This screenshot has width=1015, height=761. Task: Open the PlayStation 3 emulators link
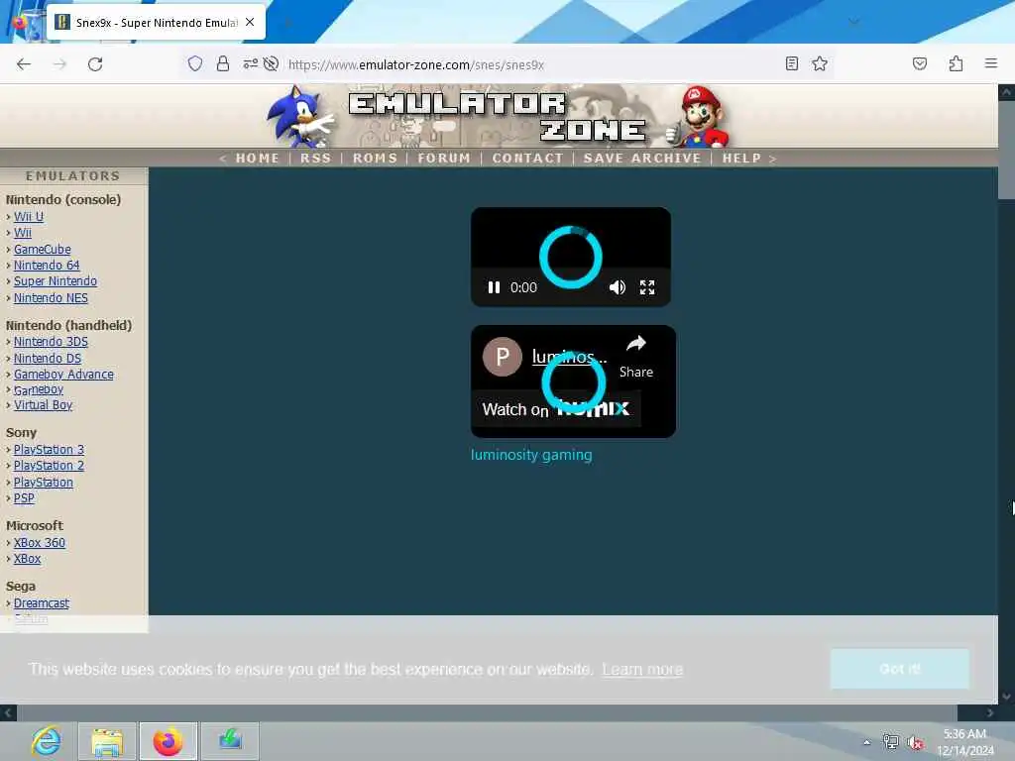[x=49, y=450]
